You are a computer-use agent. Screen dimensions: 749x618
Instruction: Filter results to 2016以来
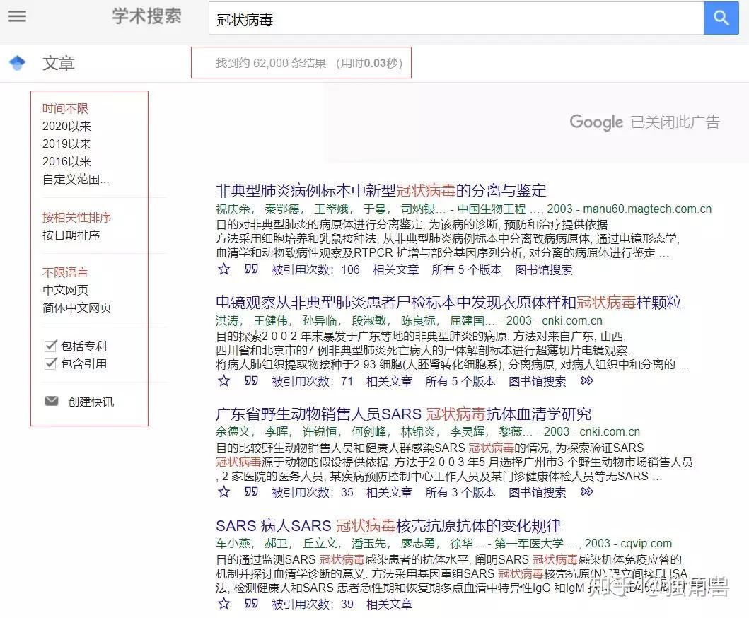click(66, 161)
